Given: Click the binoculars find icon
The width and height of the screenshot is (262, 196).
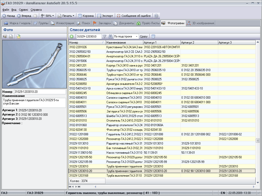Looking at the screenshot, I should [x=111, y=36].
